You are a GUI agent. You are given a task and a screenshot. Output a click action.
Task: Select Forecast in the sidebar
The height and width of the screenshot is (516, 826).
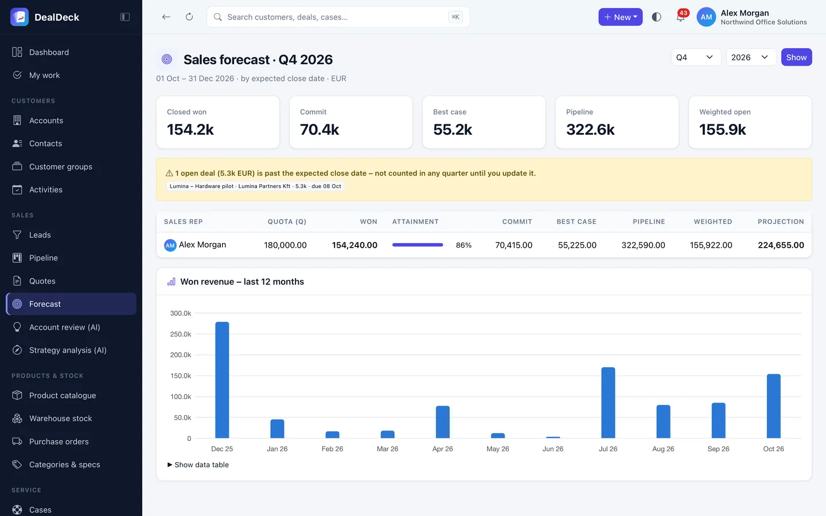(x=71, y=304)
